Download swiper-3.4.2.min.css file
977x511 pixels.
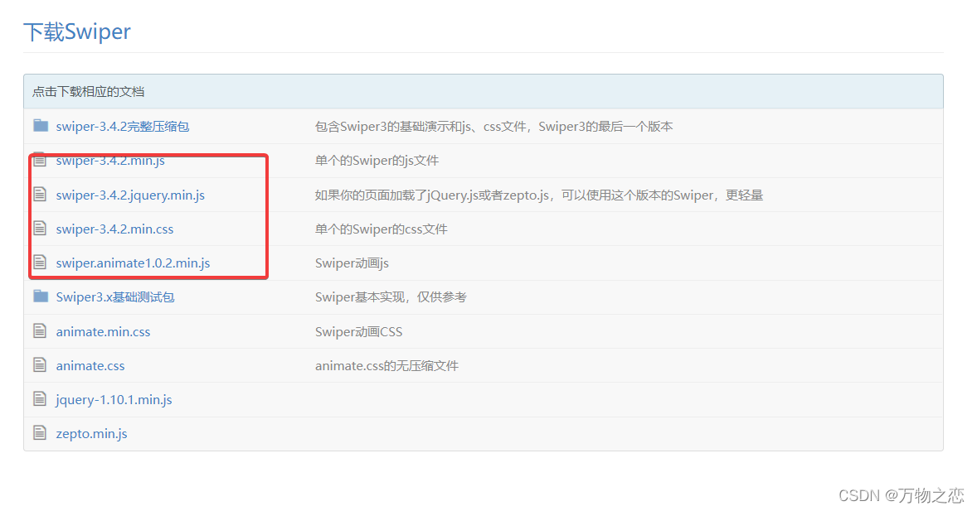114,229
